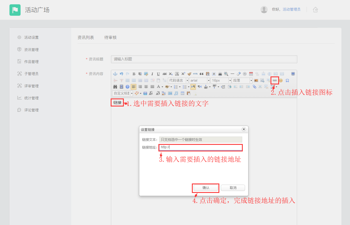The width and height of the screenshot is (350, 225).
Task: Click the attachment paperclip icon
Action: click(x=254, y=87)
